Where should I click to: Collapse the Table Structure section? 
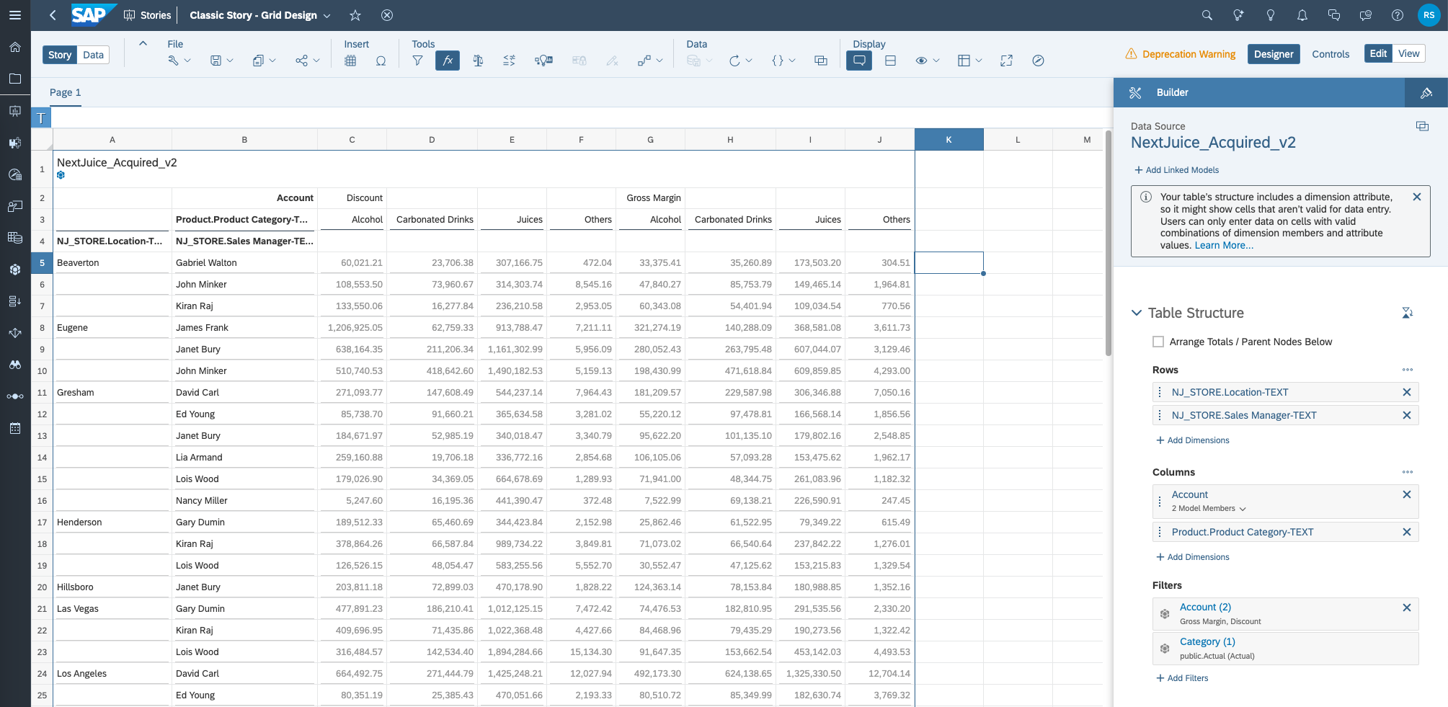click(1137, 312)
